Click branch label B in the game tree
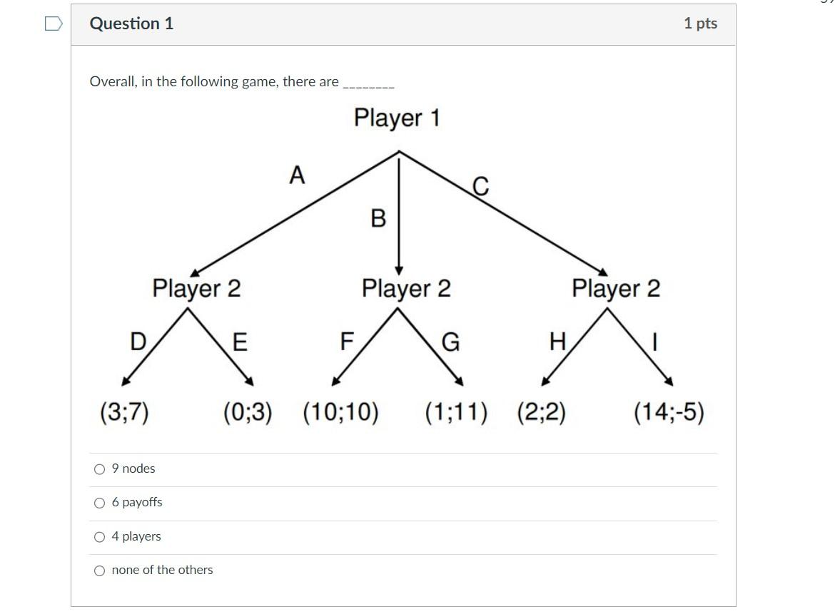Viewport: 835px width, 614px height. (377, 220)
